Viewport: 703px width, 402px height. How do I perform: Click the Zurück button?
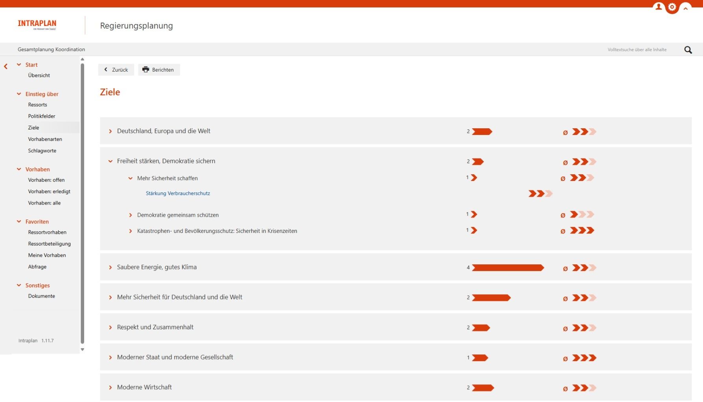(x=116, y=70)
